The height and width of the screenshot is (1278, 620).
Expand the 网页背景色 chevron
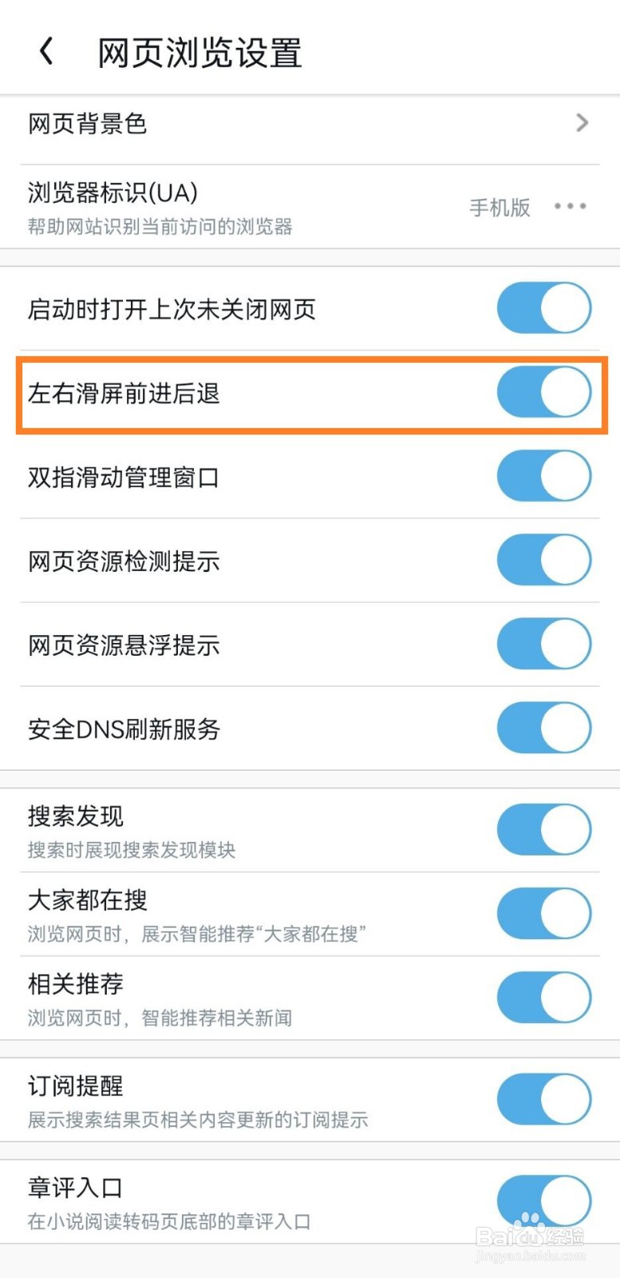pyautogui.click(x=582, y=123)
